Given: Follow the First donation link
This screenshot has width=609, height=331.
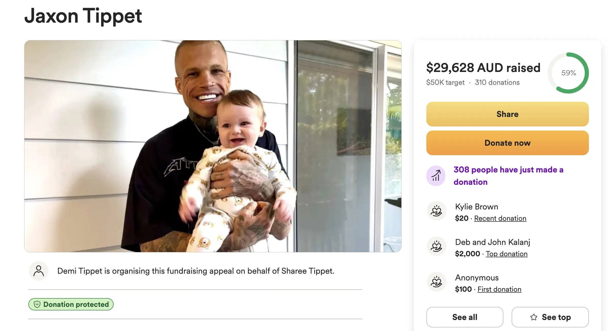Looking at the screenshot, I should pyautogui.click(x=499, y=289).
